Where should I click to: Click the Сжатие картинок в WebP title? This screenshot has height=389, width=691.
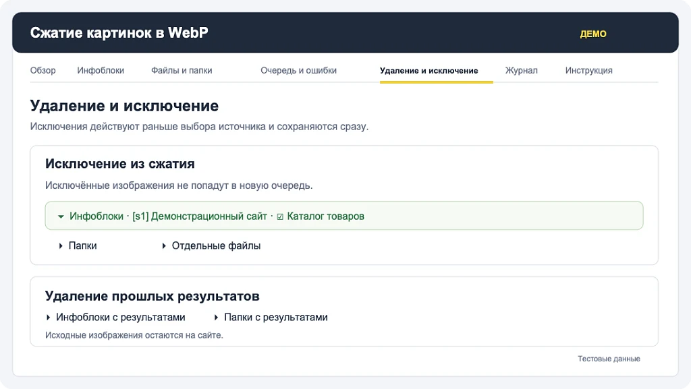[x=119, y=32]
